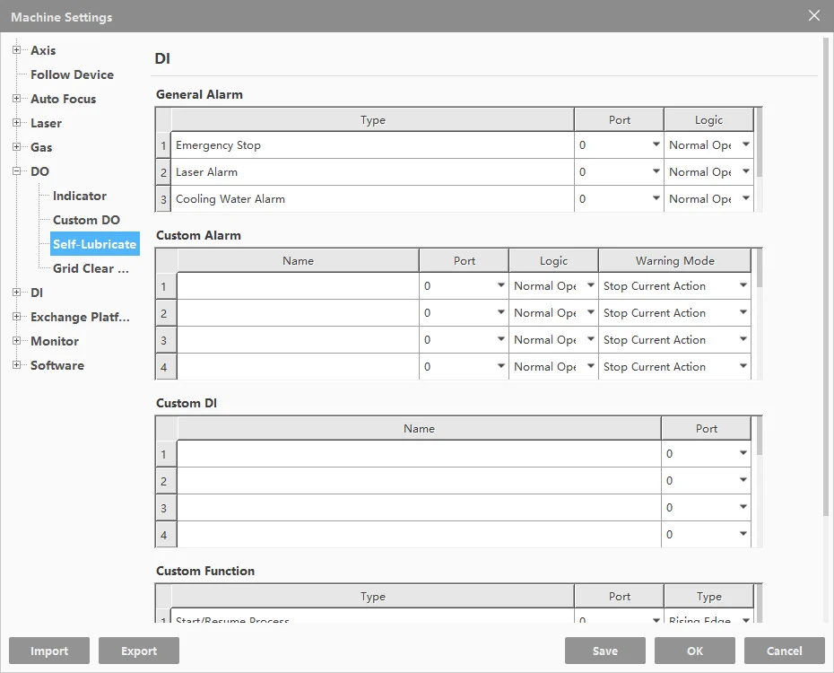
Task: Open Custom DI row 2 port dropdown
Action: [x=743, y=481]
